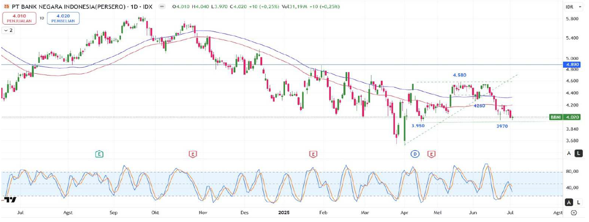
Task: Click the Mei label on time axis
Action: coord(438,213)
